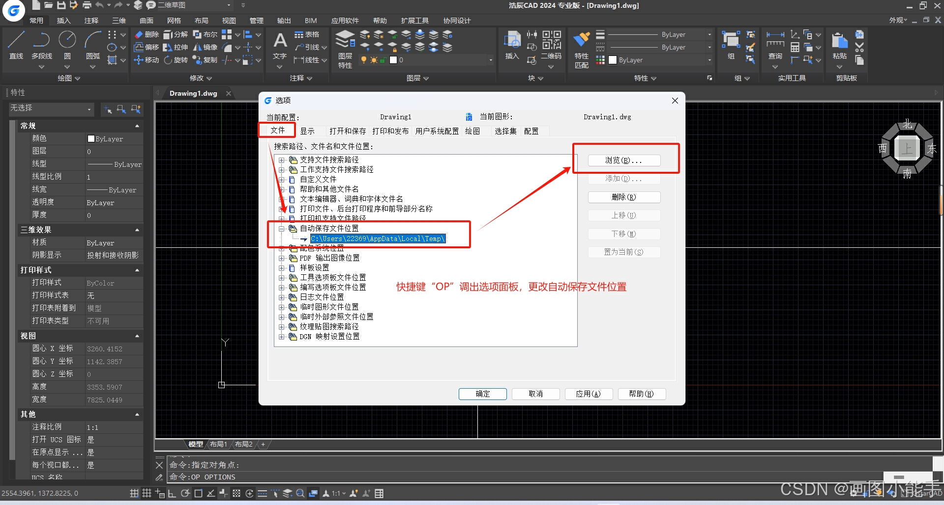Expand 日志文件位置 tree node
944x505 pixels.
[282, 297]
